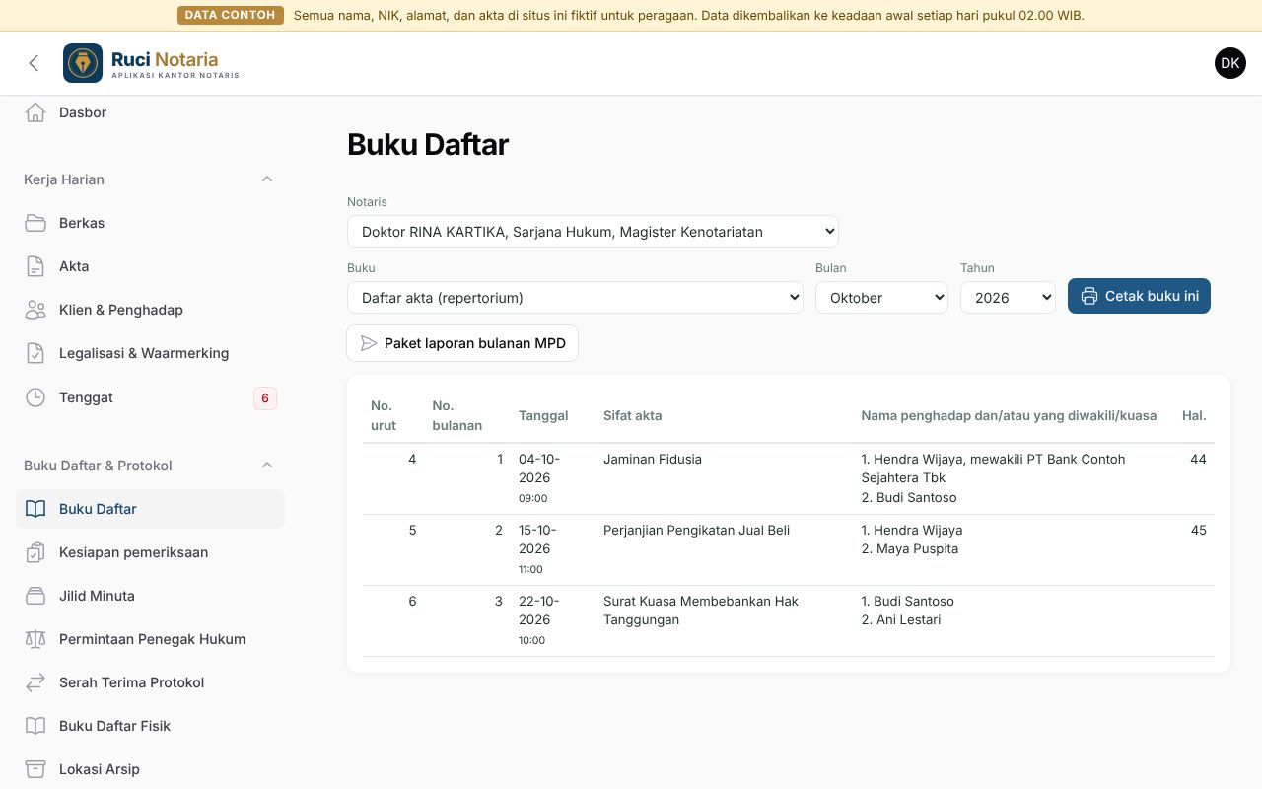
Task: Click the red 6 badge on Tenggat
Action: coord(264,398)
